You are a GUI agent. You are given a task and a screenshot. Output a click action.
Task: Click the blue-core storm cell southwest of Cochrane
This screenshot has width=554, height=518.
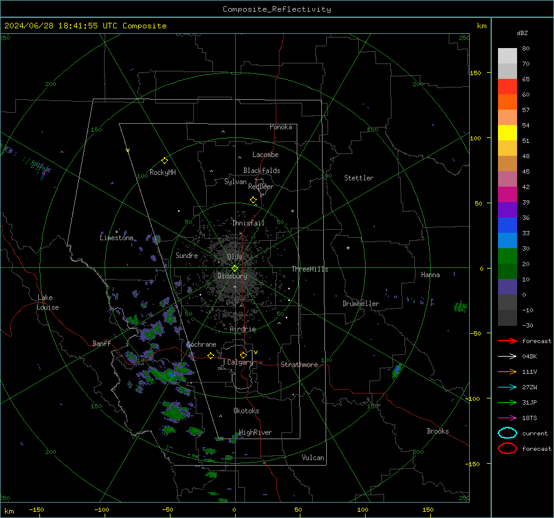click(171, 374)
